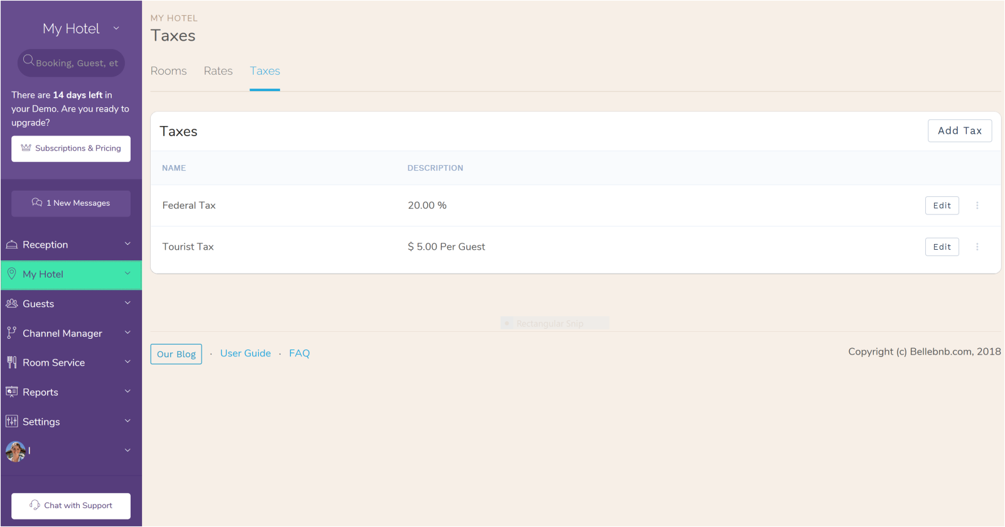Click the Guests people icon
Screen dimensions: 1005x527
(x=11, y=304)
